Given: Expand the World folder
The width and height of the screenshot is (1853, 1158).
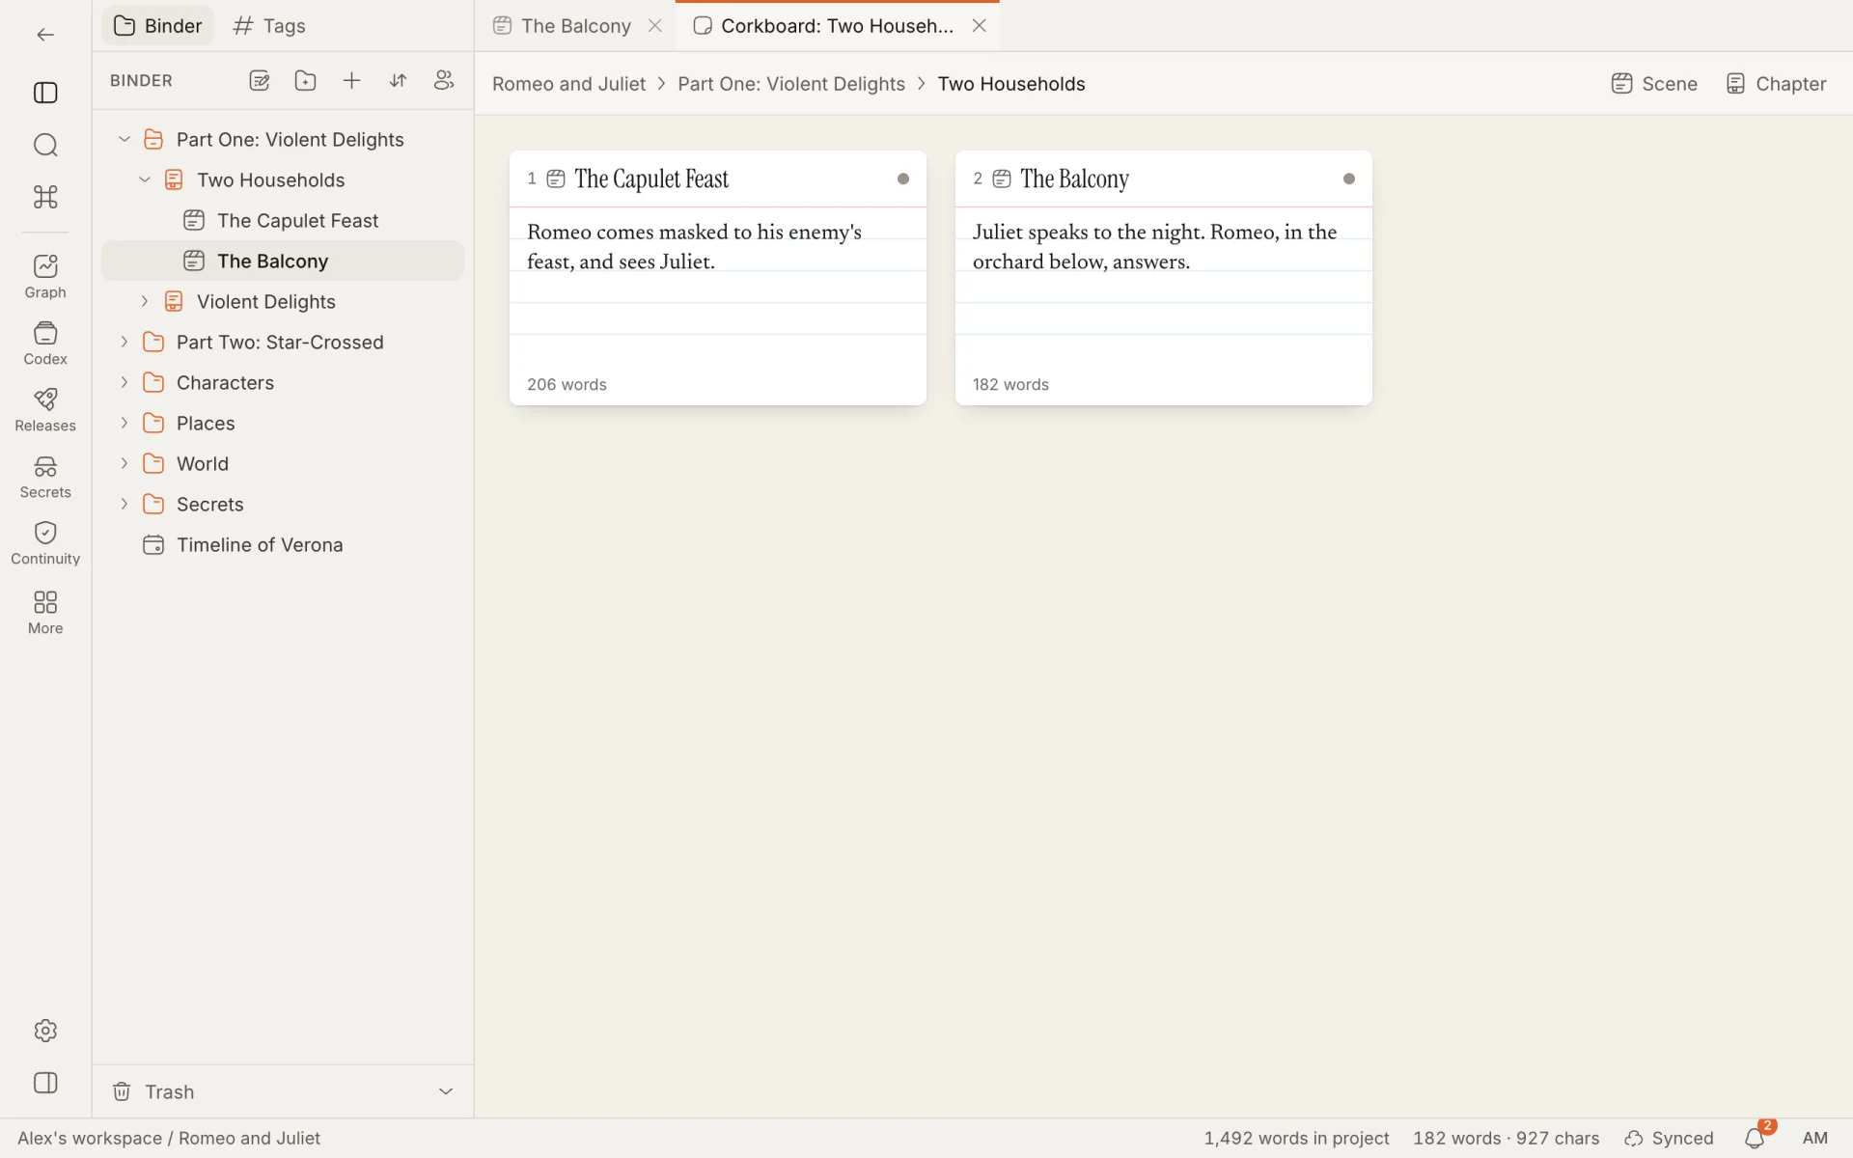Looking at the screenshot, I should pyautogui.click(x=124, y=463).
